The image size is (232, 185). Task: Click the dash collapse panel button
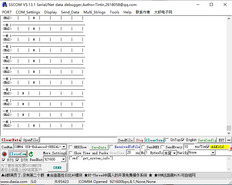(229, 140)
